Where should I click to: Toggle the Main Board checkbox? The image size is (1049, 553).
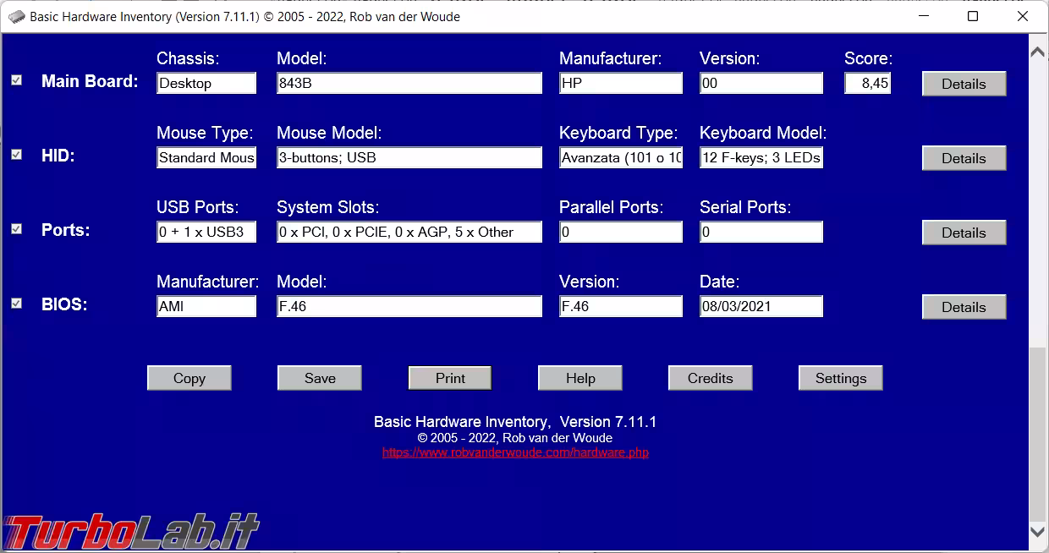[x=16, y=80]
